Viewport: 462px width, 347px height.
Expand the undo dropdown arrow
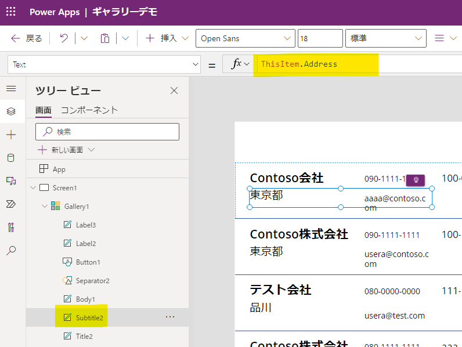pos(84,38)
